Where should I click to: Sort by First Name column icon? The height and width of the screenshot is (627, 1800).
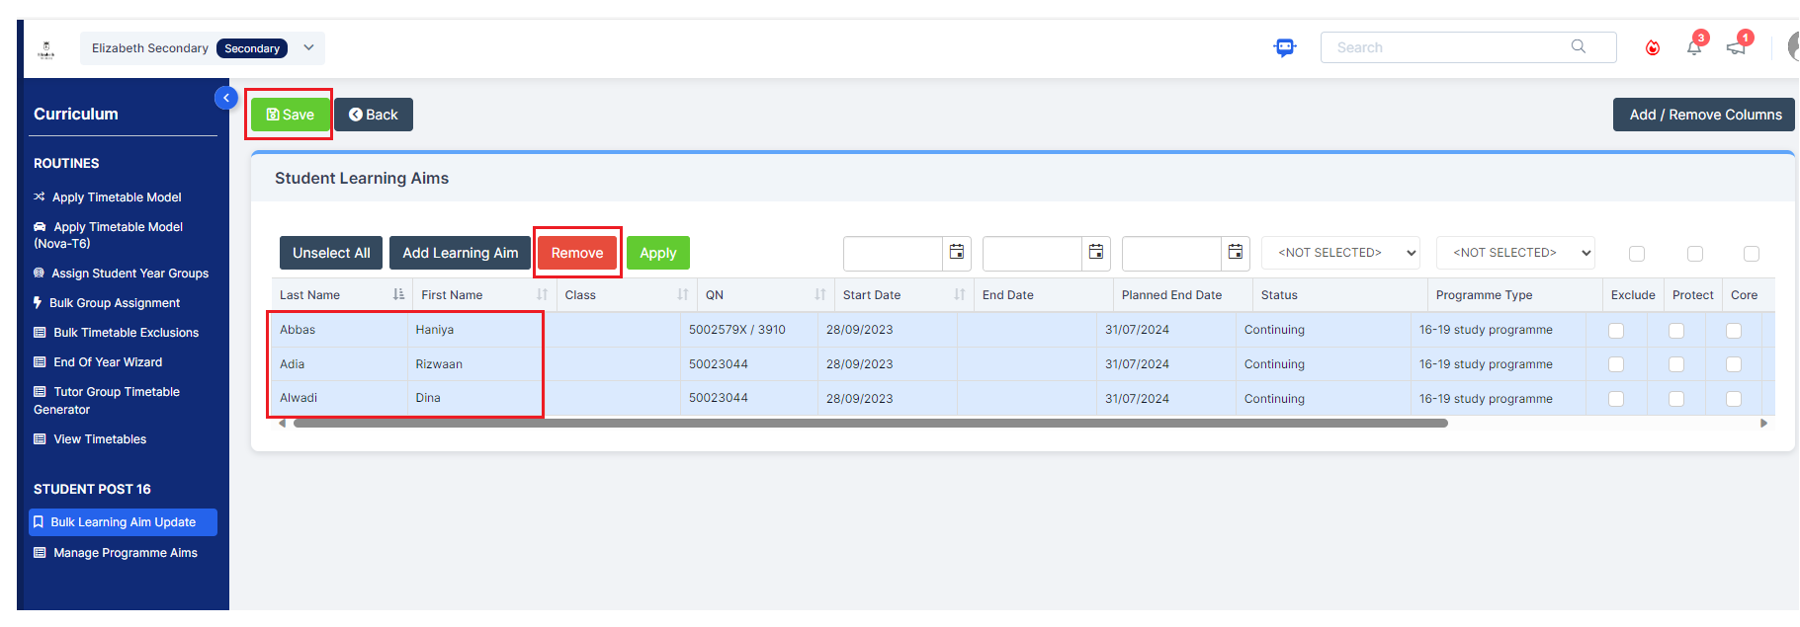click(542, 294)
